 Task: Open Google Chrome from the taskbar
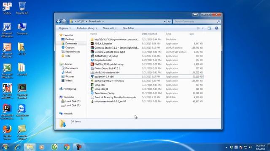click(x=67, y=147)
